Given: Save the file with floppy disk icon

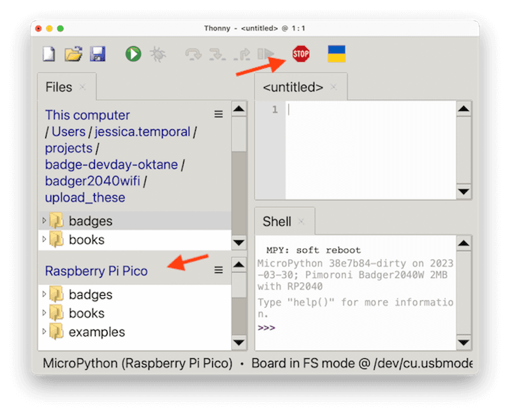Looking at the screenshot, I should click(98, 54).
